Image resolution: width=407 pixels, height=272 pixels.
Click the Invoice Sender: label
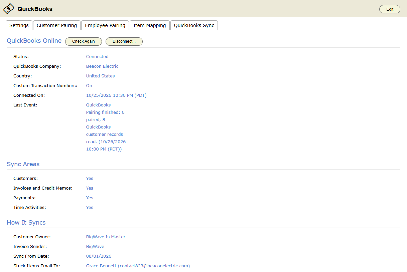point(30,247)
